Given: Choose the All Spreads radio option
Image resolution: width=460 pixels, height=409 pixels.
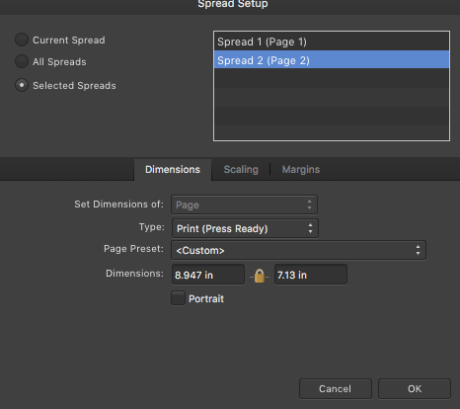Looking at the screenshot, I should tap(22, 61).
